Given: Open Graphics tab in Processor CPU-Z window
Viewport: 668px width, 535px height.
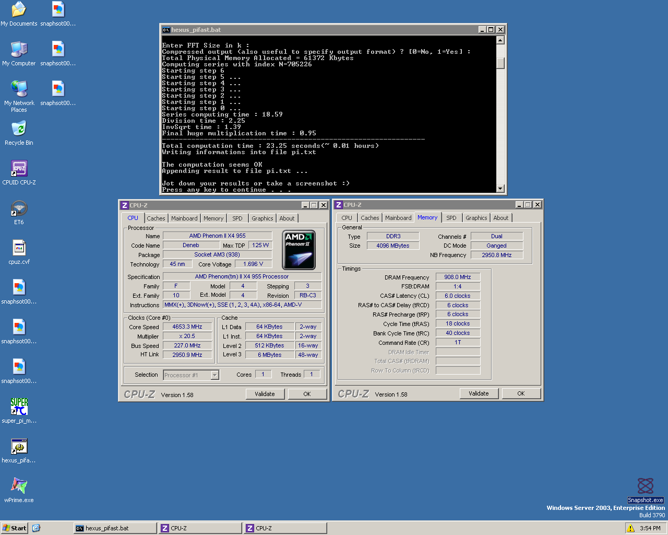Looking at the screenshot, I should [x=262, y=218].
